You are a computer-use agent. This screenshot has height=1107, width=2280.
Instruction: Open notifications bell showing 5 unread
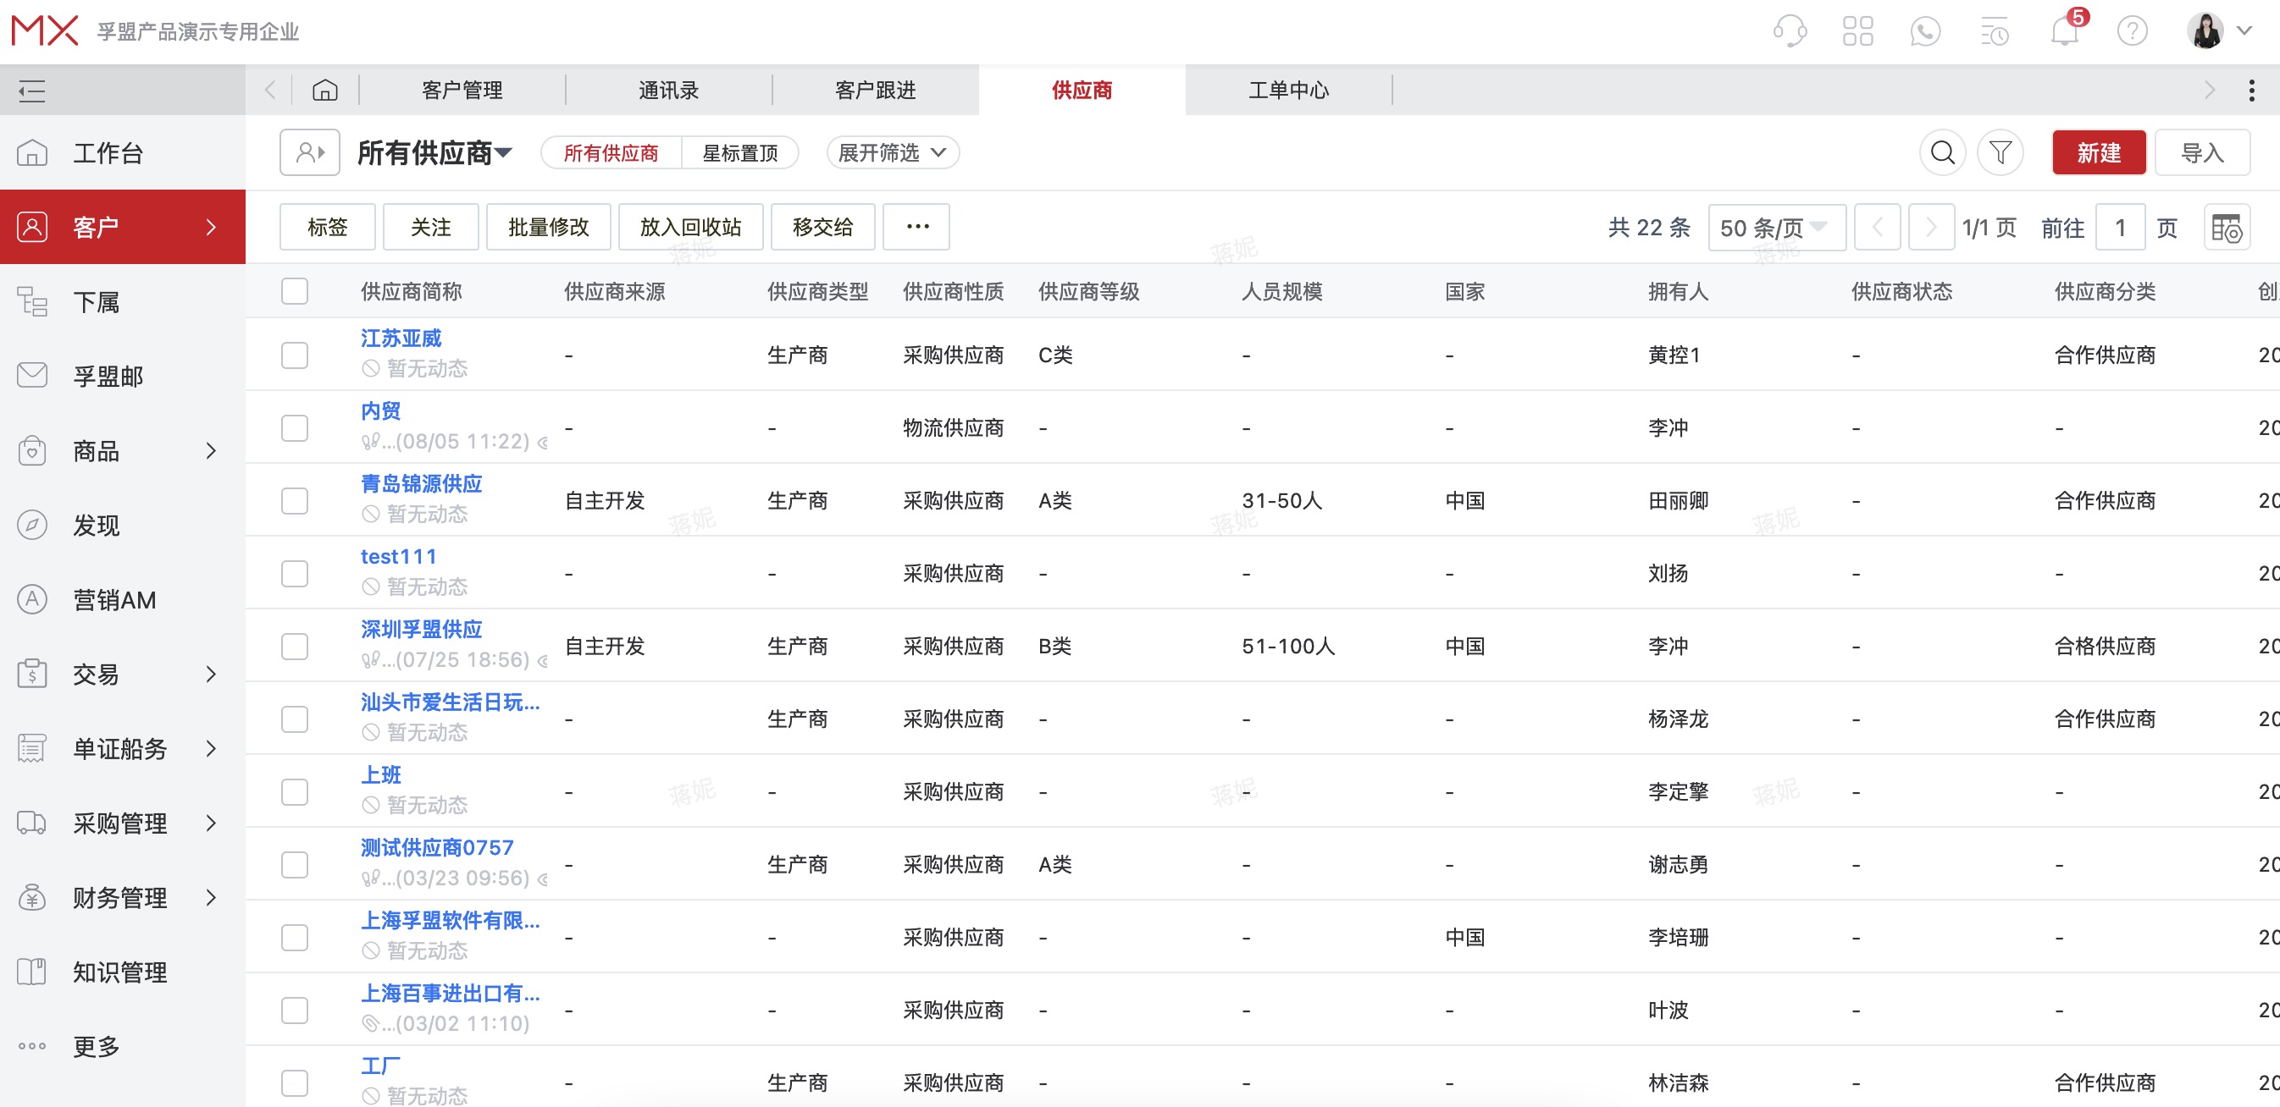coord(2063,30)
